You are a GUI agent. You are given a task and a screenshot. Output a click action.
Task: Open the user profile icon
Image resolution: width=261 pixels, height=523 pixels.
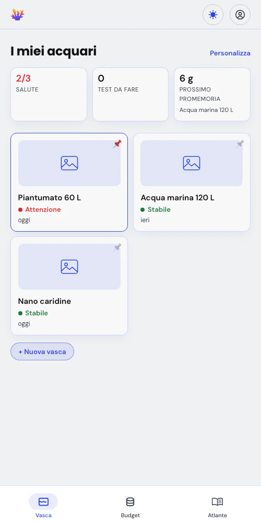click(240, 15)
